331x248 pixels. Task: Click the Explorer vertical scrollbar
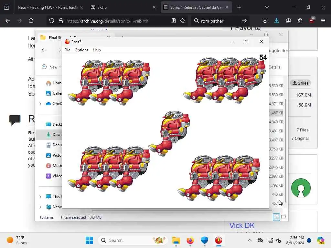coord(286,151)
